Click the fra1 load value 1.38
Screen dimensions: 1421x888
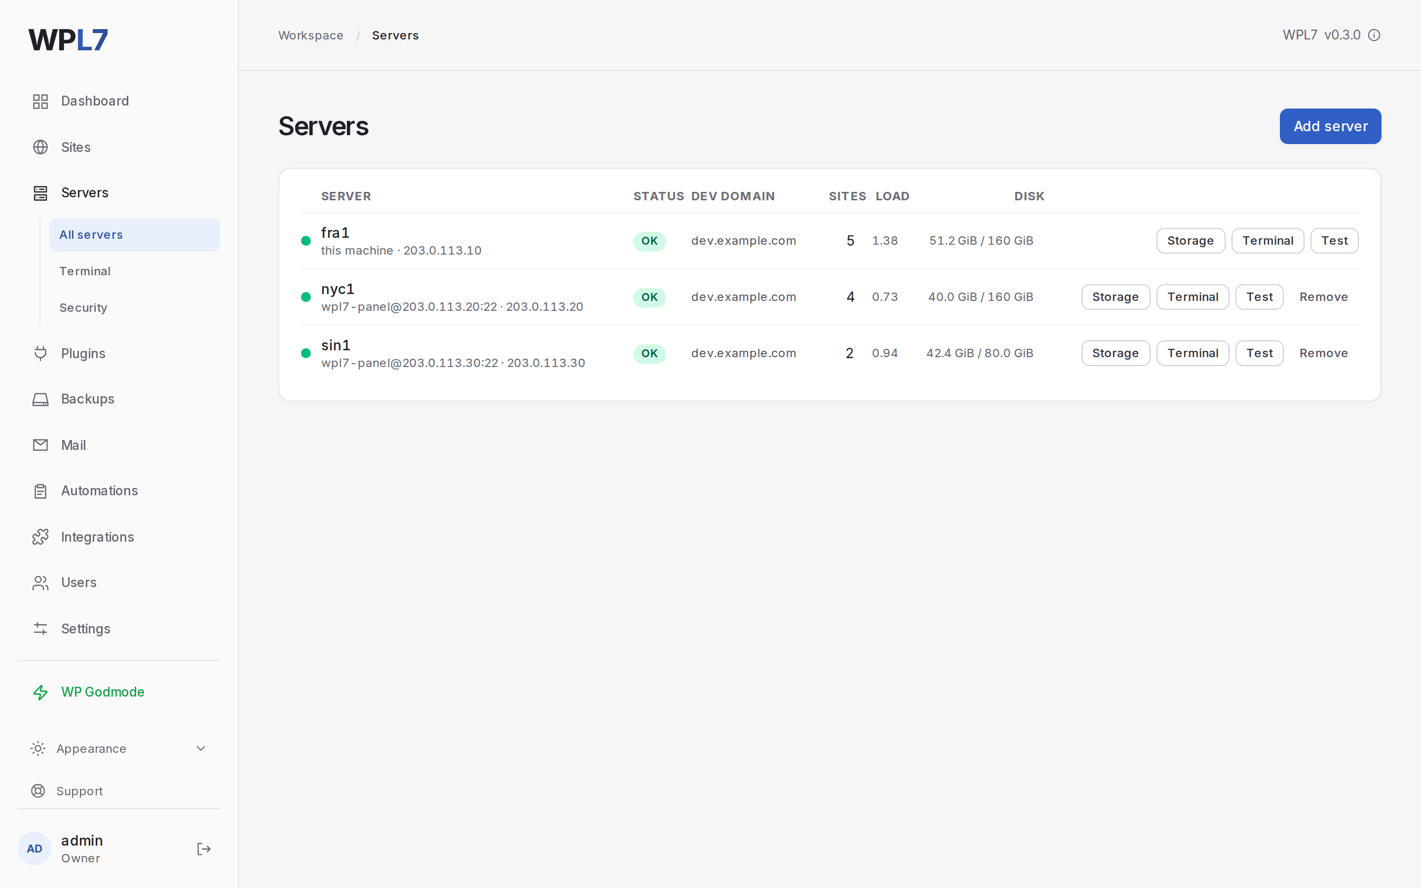(885, 241)
